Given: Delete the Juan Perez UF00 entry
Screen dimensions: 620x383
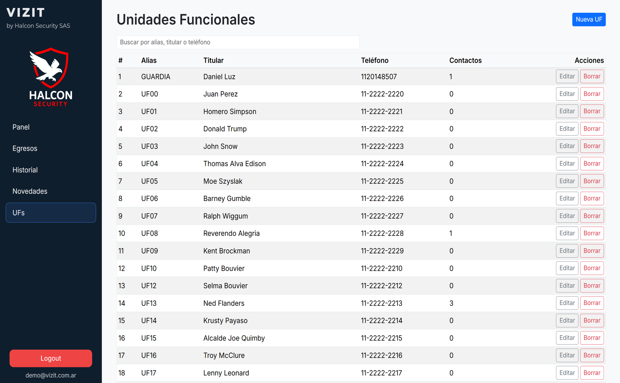Looking at the screenshot, I should click(x=592, y=94).
